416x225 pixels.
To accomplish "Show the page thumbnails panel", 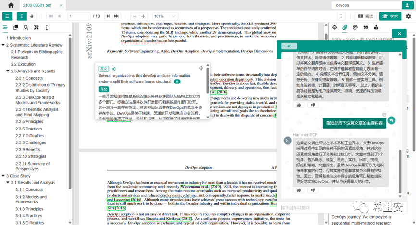I will click(x=16, y=27).
